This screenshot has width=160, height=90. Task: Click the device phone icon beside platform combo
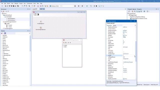coord(75,6)
